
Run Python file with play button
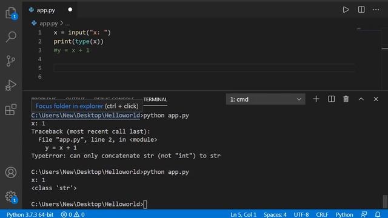click(x=346, y=10)
